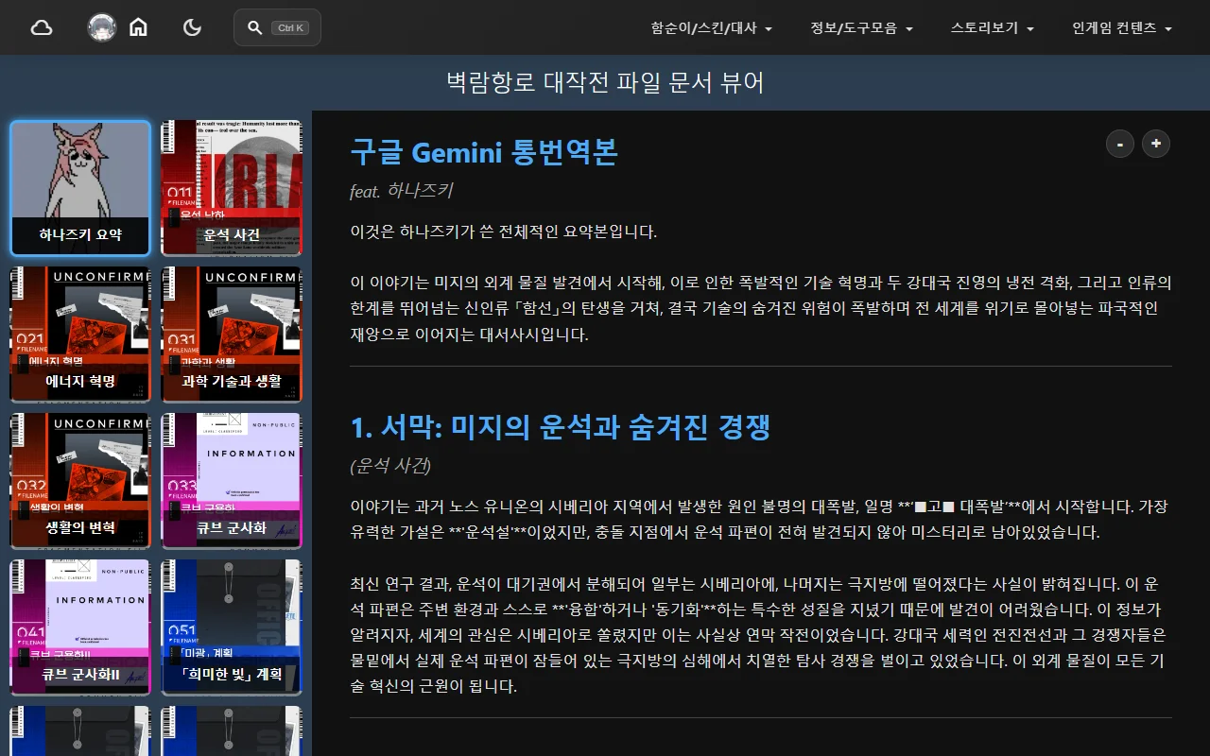
Task: Open the 큐브 군사화 file thumbnail
Action: [x=232, y=480]
